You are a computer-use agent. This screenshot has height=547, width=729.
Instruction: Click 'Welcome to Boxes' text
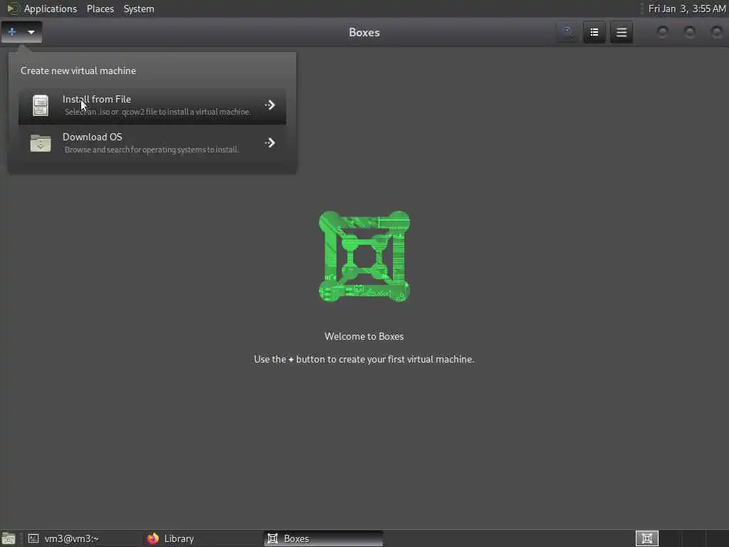[364, 336]
